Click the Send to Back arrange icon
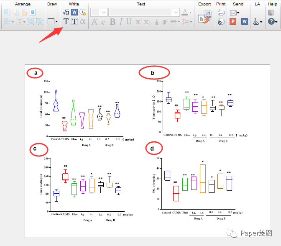This screenshot has height=246, width=281. point(16,12)
